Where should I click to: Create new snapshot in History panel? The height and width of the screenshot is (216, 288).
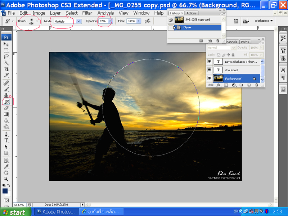[x=210, y=41]
